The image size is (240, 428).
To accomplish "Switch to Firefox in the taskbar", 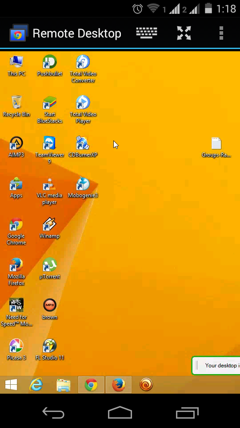I will click(119, 385).
